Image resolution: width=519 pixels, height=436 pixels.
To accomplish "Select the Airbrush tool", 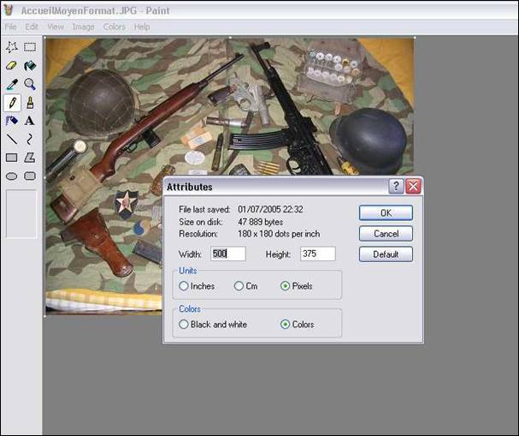I will click(12, 121).
